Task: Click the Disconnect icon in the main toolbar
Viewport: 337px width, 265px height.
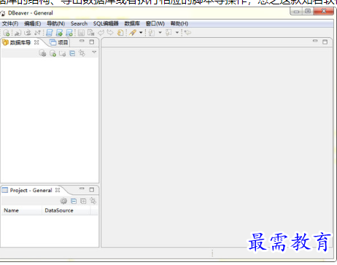Action: (37, 33)
